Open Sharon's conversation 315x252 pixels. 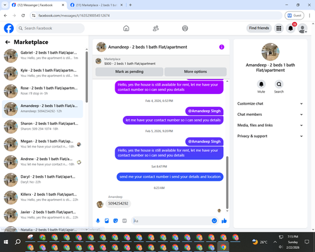[42, 127]
